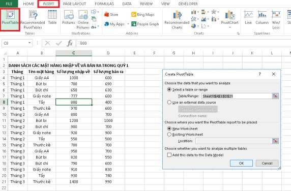Insert a Line sparkline
The height and width of the screenshot is (191, 291).
pyautogui.click(x=248, y=17)
